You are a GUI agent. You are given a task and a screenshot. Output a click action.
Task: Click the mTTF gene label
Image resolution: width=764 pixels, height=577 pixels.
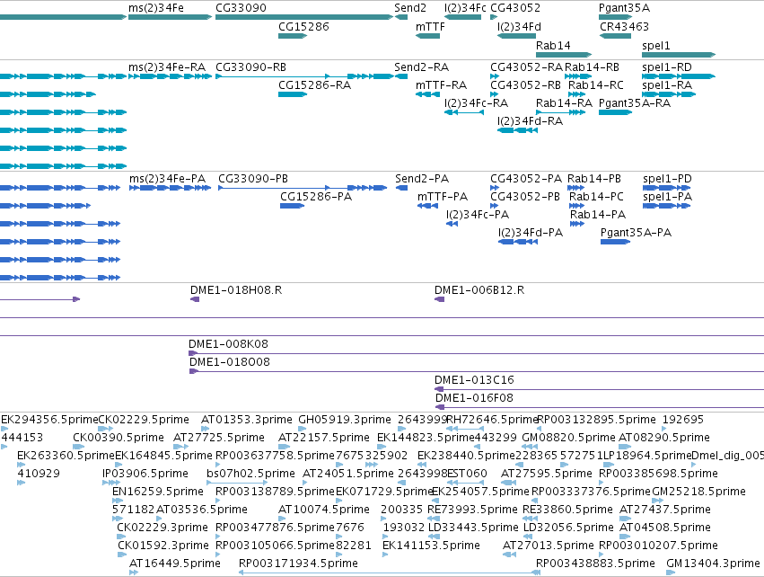[x=430, y=27]
